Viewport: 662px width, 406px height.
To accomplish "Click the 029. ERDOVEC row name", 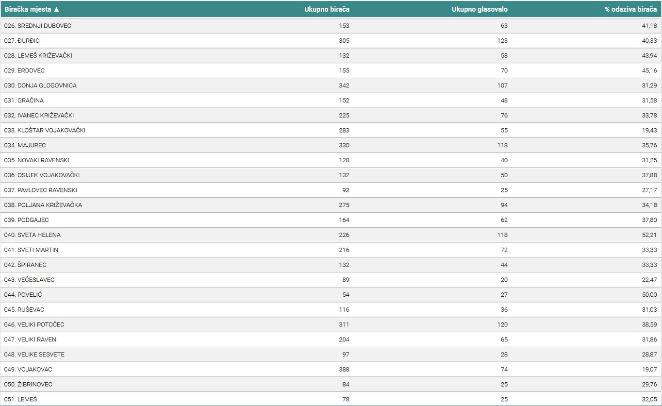I will click(24, 70).
